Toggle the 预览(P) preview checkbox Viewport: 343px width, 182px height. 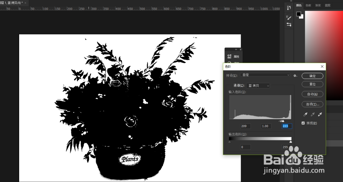coord(303,123)
